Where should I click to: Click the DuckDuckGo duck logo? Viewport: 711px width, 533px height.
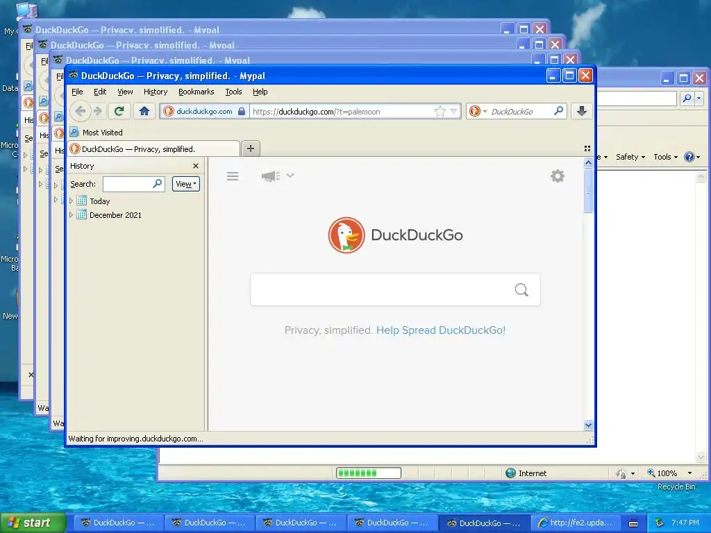pos(346,235)
